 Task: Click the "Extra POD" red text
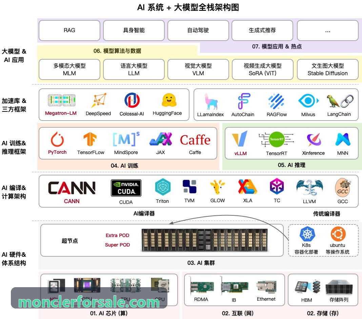pos(117,235)
